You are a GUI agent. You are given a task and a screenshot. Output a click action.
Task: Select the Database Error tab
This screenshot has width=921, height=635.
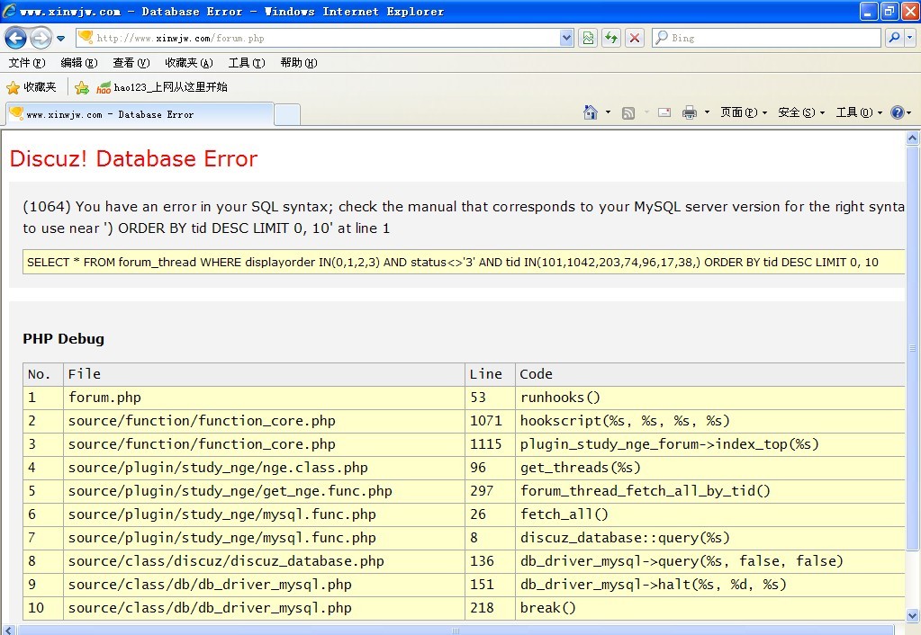point(140,114)
